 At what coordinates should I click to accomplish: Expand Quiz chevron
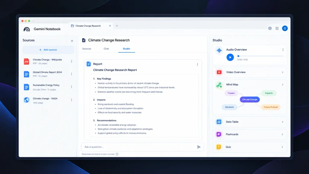[x=282, y=147]
